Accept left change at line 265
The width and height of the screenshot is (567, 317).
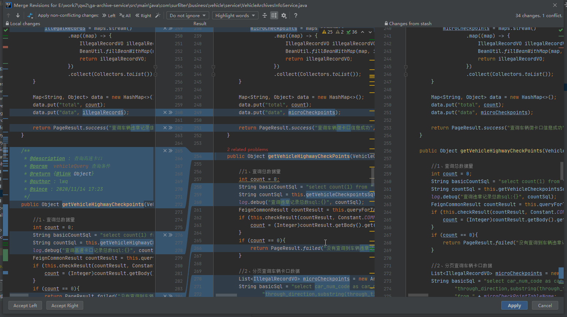[x=171, y=151]
